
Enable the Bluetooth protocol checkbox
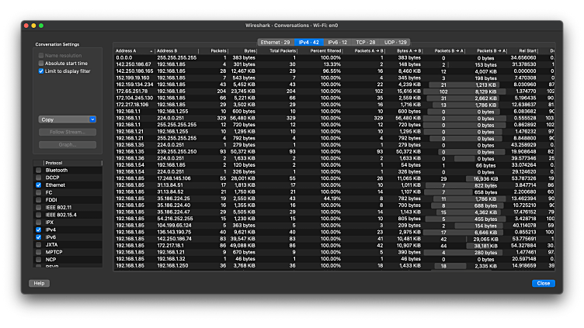pyautogui.click(x=39, y=170)
